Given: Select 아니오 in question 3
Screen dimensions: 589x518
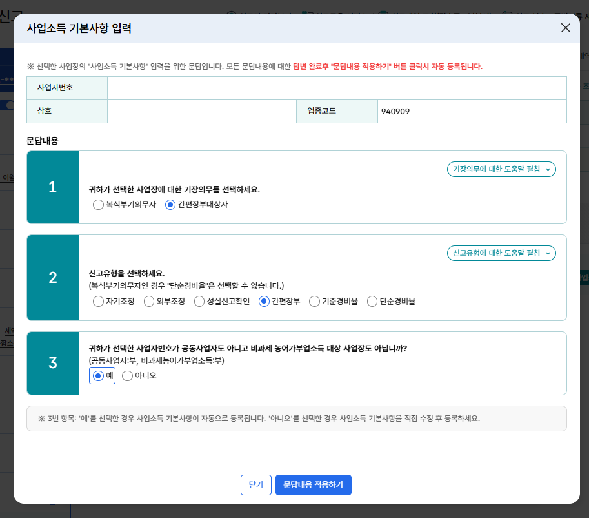Looking at the screenshot, I should [x=127, y=375].
